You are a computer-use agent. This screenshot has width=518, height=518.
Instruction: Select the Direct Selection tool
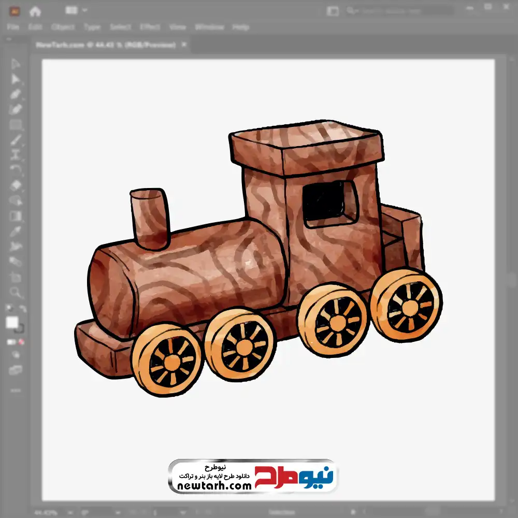pyautogui.click(x=16, y=79)
